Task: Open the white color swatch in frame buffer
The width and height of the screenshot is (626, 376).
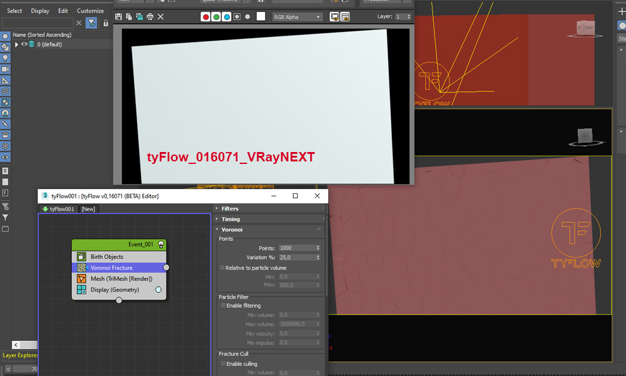Action: click(x=260, y=16)
